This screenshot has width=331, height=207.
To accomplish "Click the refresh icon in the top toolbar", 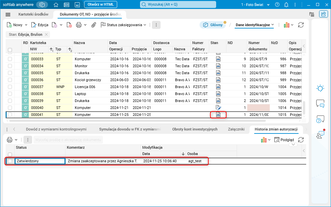I will pyautogui.click(x=301, y=25).
